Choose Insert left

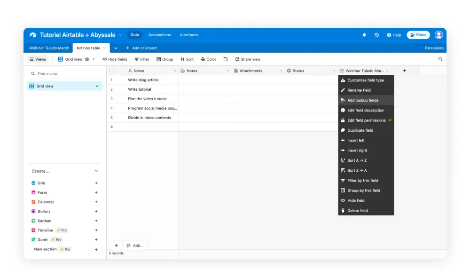(x=366, y=141)
